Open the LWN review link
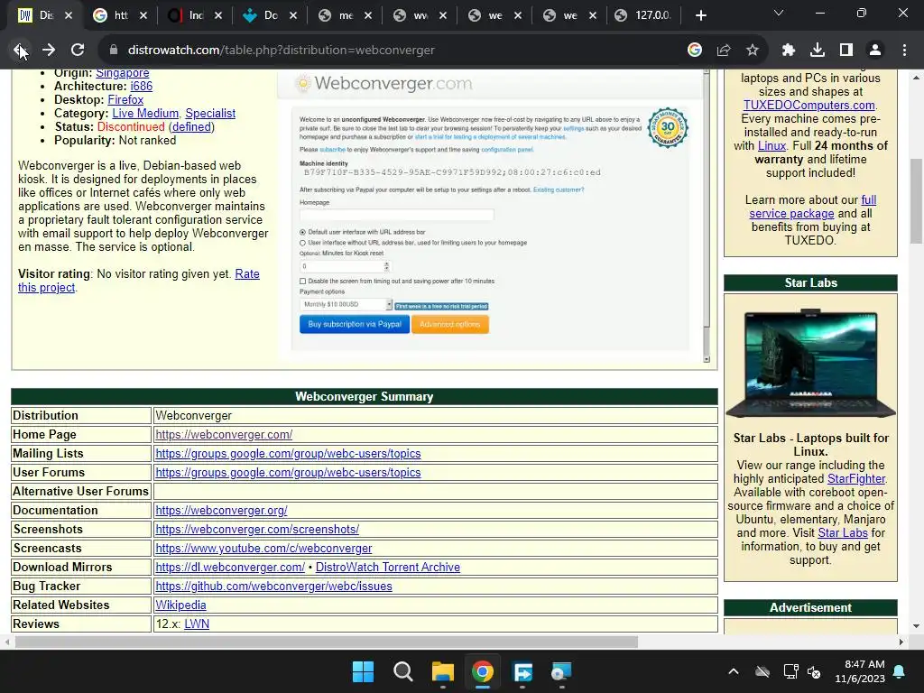The image size is (924, 693). coord(197,624)
